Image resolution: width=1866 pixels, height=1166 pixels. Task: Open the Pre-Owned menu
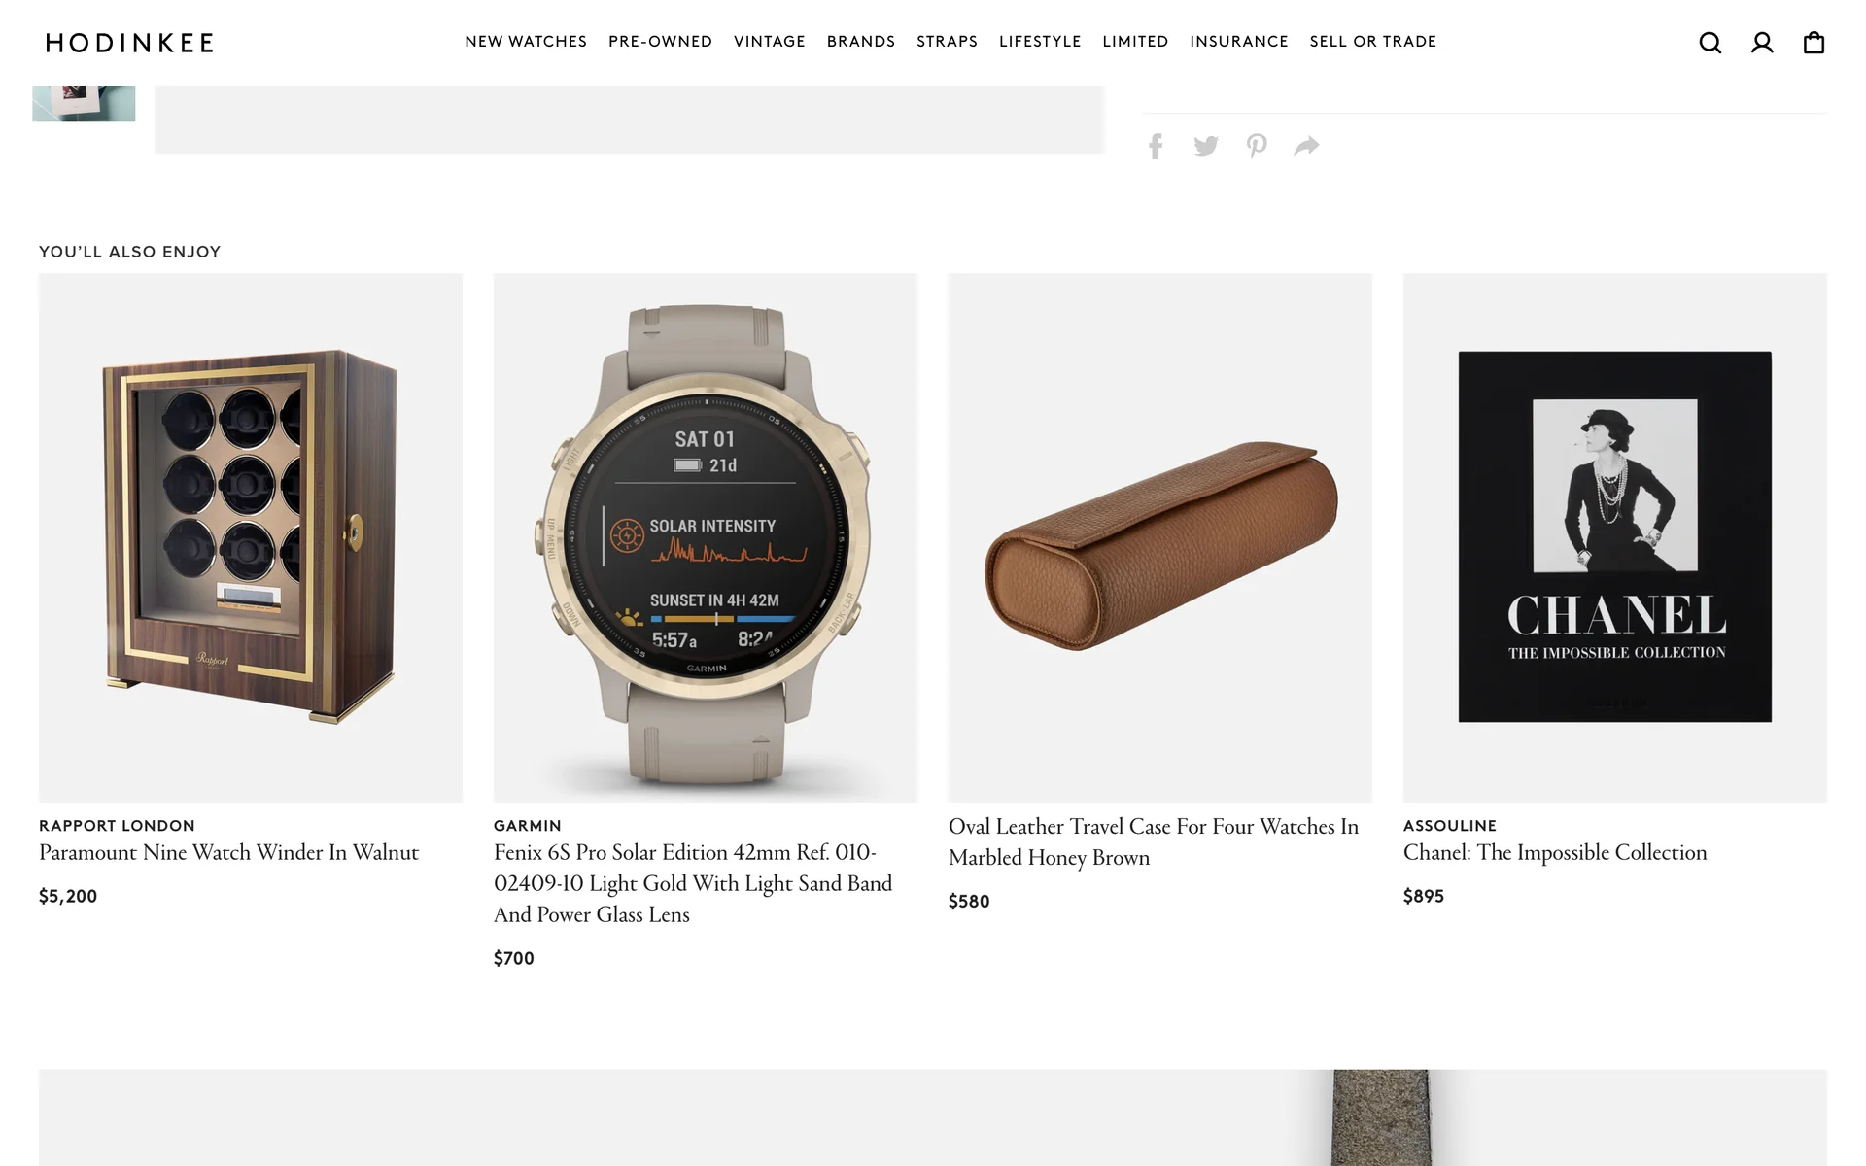(661, 42)
